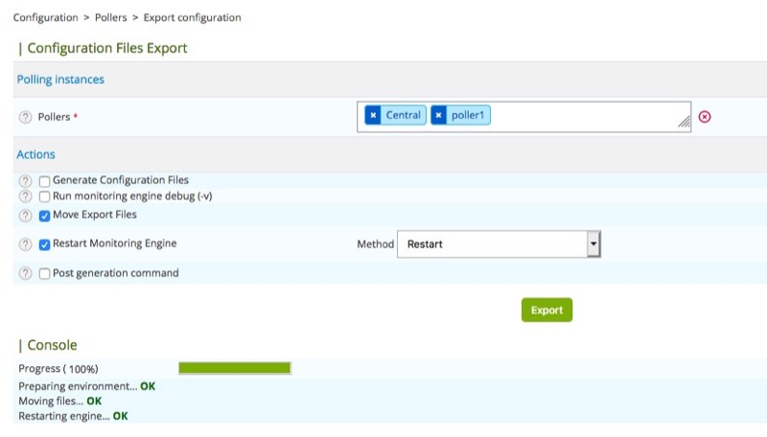Click the help icon next to Pollers
This screenshot has width=767, height=437.
pyautogui.click(x=26, y=117)
